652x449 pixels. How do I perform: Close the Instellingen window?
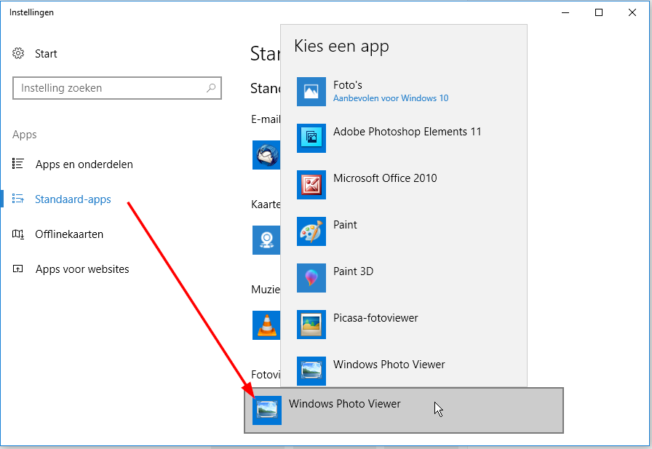coord(632,12)
